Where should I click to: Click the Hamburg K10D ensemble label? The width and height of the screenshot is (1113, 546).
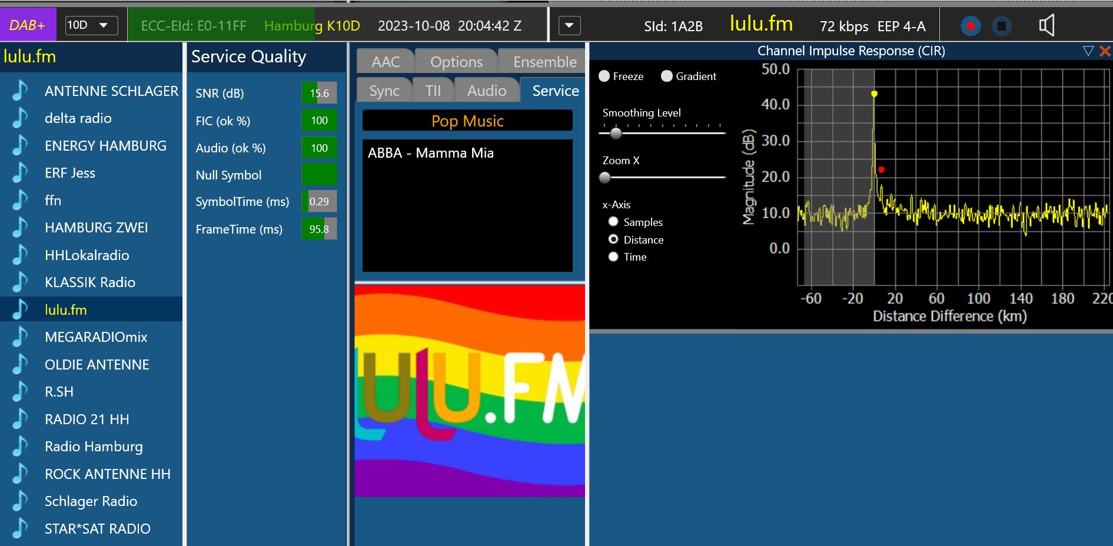312,26
